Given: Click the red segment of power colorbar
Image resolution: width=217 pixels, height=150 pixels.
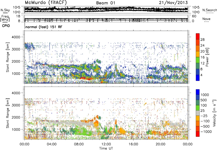Looking at the screenshot, I should point(198,37).
